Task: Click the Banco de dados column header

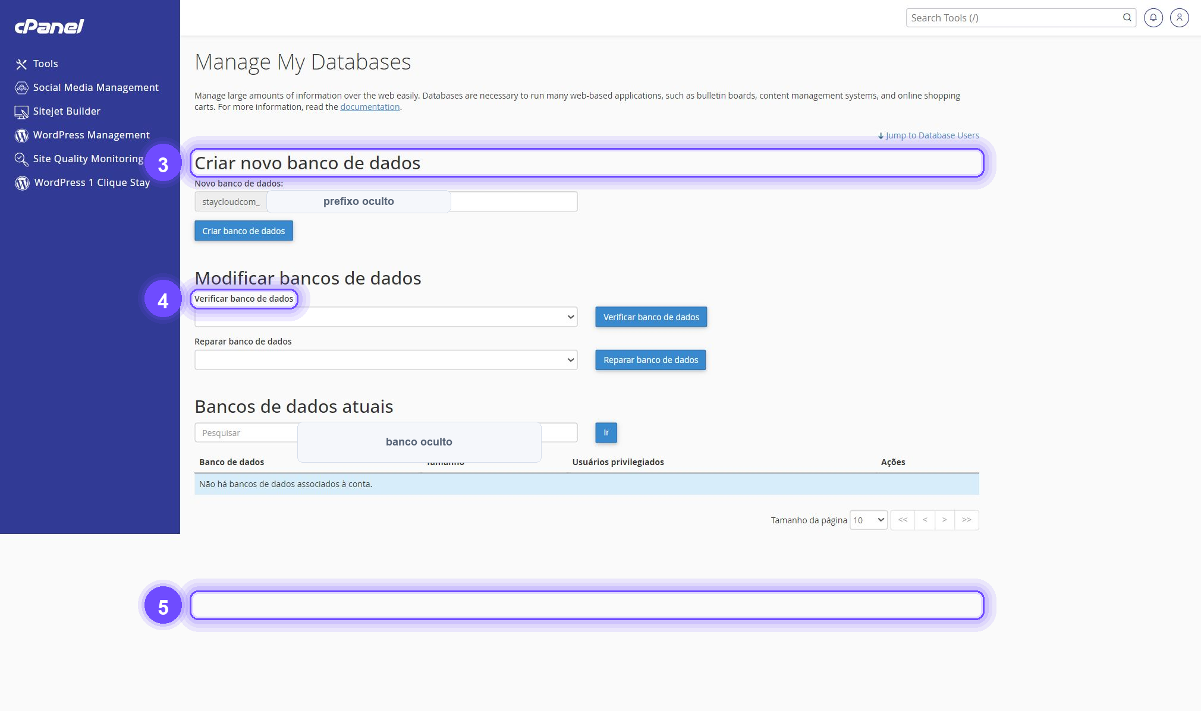Action: tap(232, 462)
